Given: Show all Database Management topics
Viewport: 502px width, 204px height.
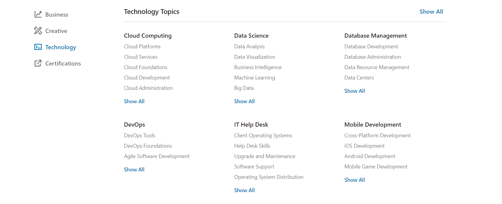Looking at the screenshot, I should tap(354, 91).
